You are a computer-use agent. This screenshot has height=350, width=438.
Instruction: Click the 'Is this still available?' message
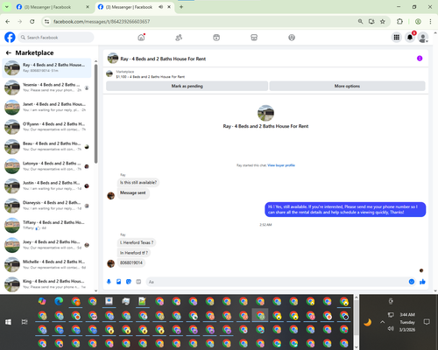coord(138,183)
